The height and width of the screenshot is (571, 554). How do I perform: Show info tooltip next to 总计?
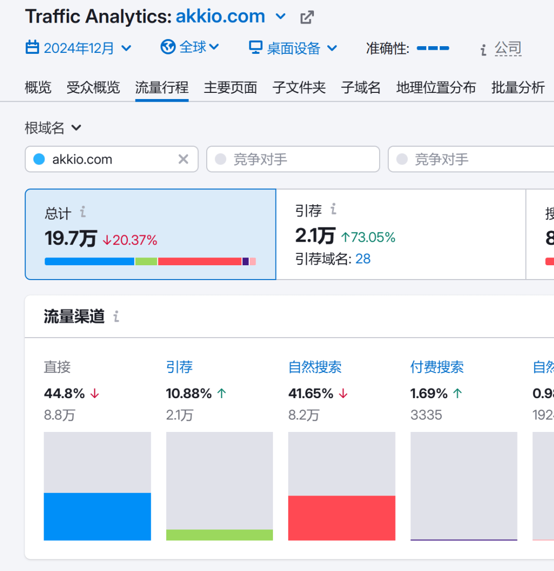pos(83,211)
